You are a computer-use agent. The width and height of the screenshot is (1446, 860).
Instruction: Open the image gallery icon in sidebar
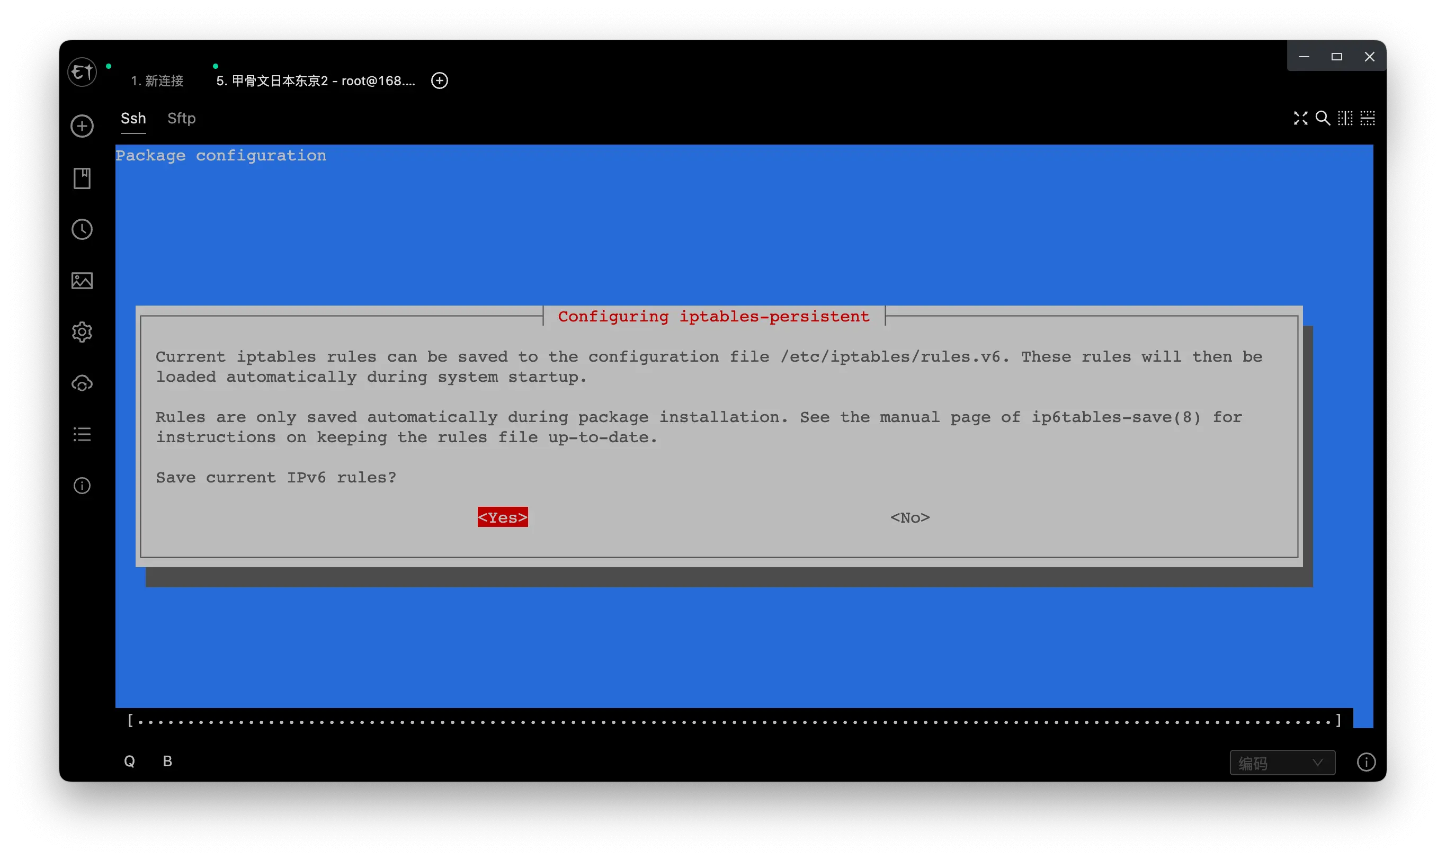82,281
